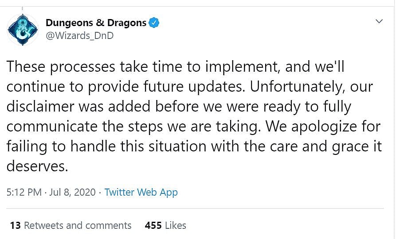Click the 5:12 PM timestamp
Screen dimensions: 396x239
click(x=24, y=192)
